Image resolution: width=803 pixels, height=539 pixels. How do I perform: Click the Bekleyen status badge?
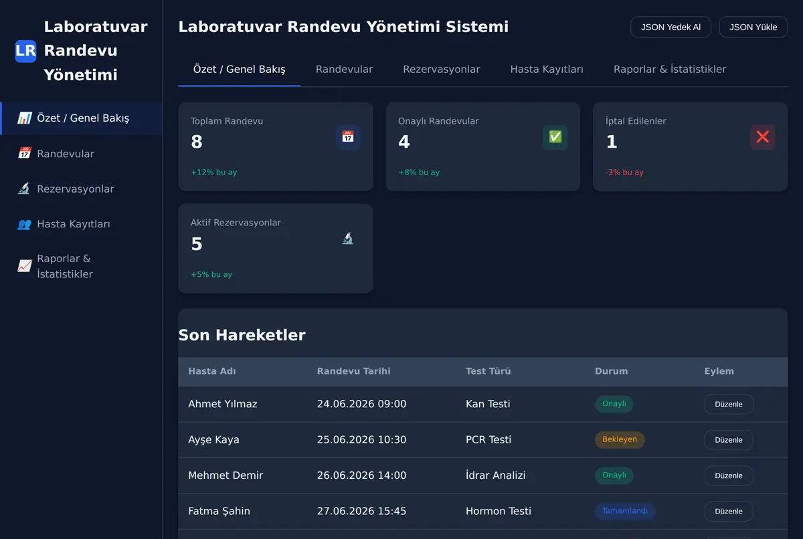pyautogui.click(x=620, y=440)
